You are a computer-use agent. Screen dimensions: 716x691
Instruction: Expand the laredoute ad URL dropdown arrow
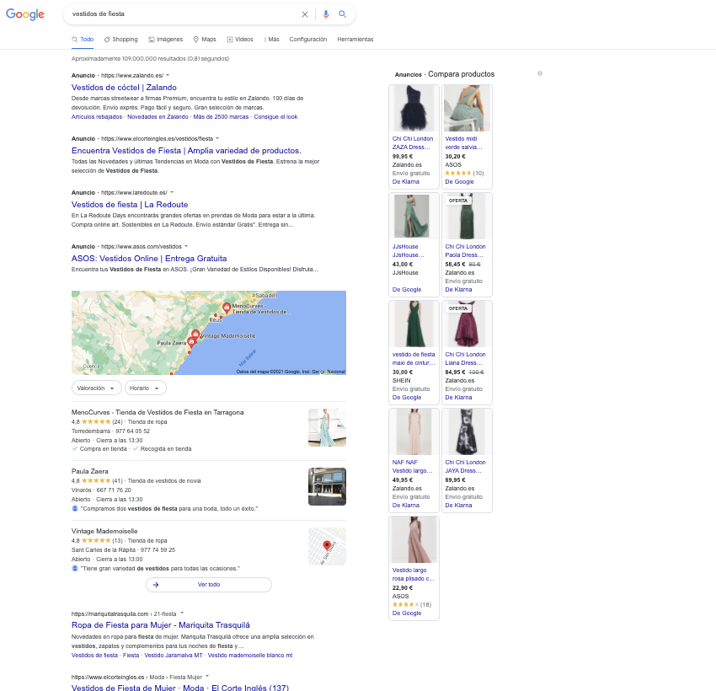coord(172,192)
